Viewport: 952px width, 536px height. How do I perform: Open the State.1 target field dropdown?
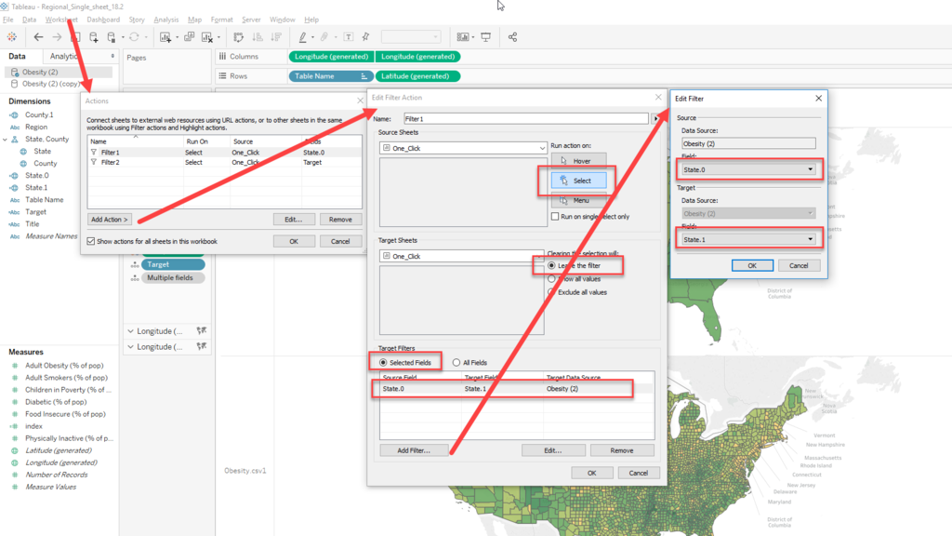point(748,239)
